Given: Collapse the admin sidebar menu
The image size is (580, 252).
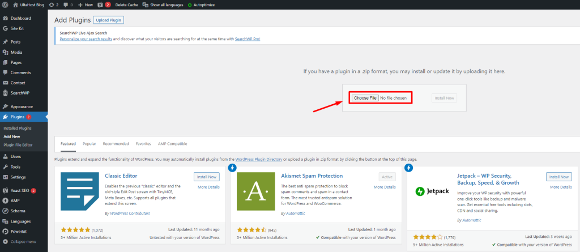Looking at the screenshot, I should pos(23,241).
